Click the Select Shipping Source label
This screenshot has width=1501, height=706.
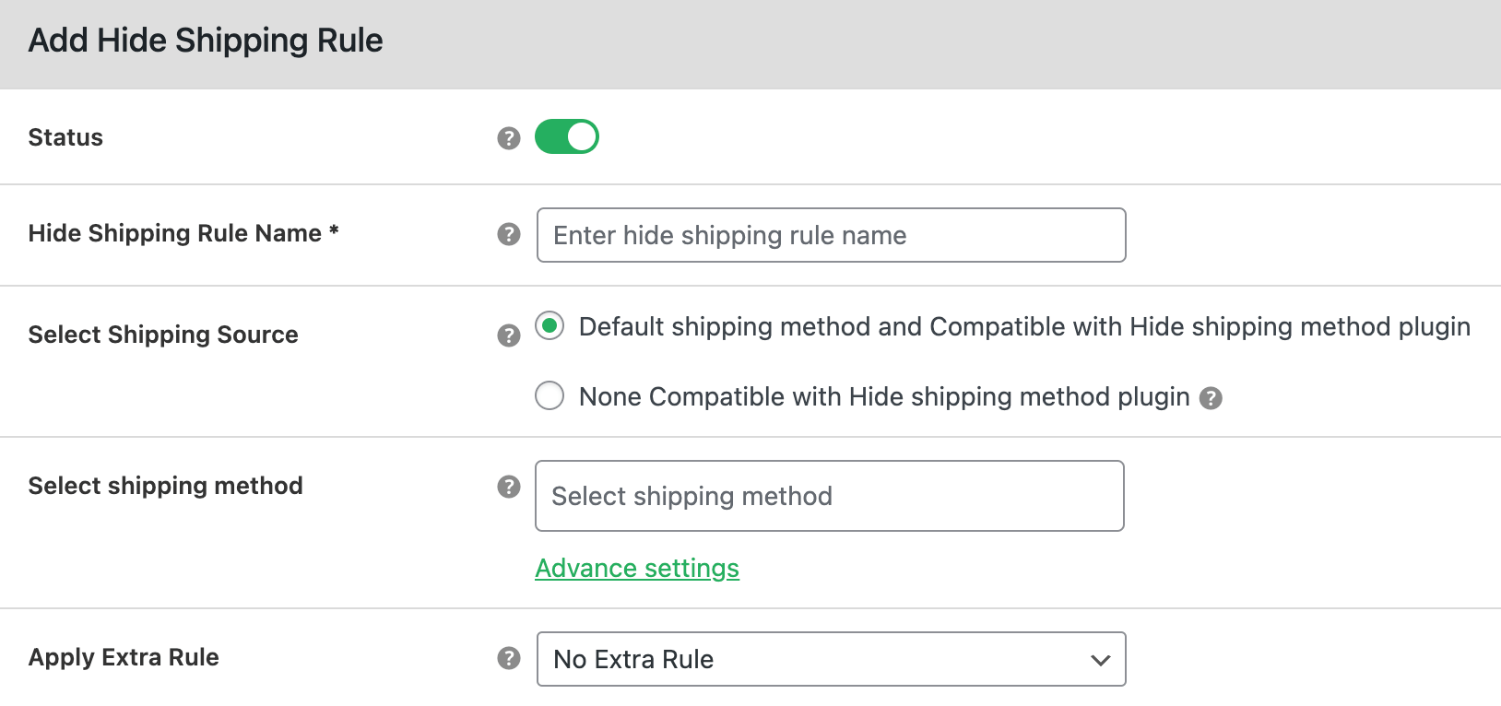(163, 335)
